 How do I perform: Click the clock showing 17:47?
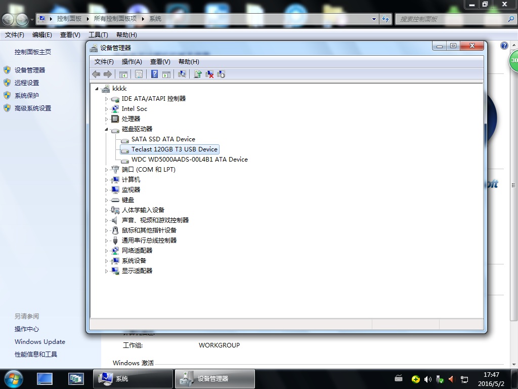pos(491,375)
